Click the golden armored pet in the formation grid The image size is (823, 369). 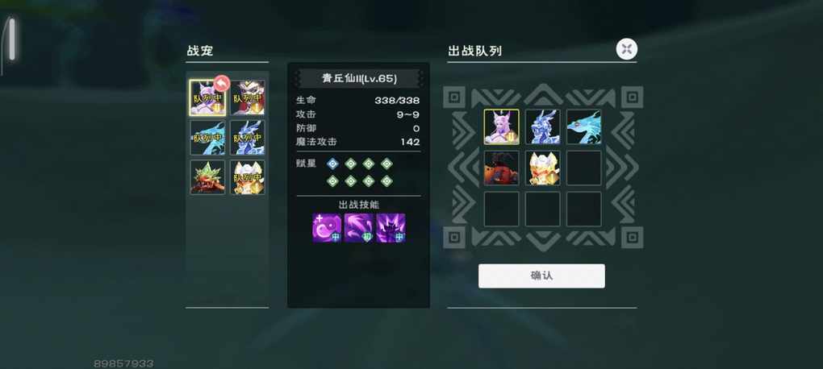[543, 168]
